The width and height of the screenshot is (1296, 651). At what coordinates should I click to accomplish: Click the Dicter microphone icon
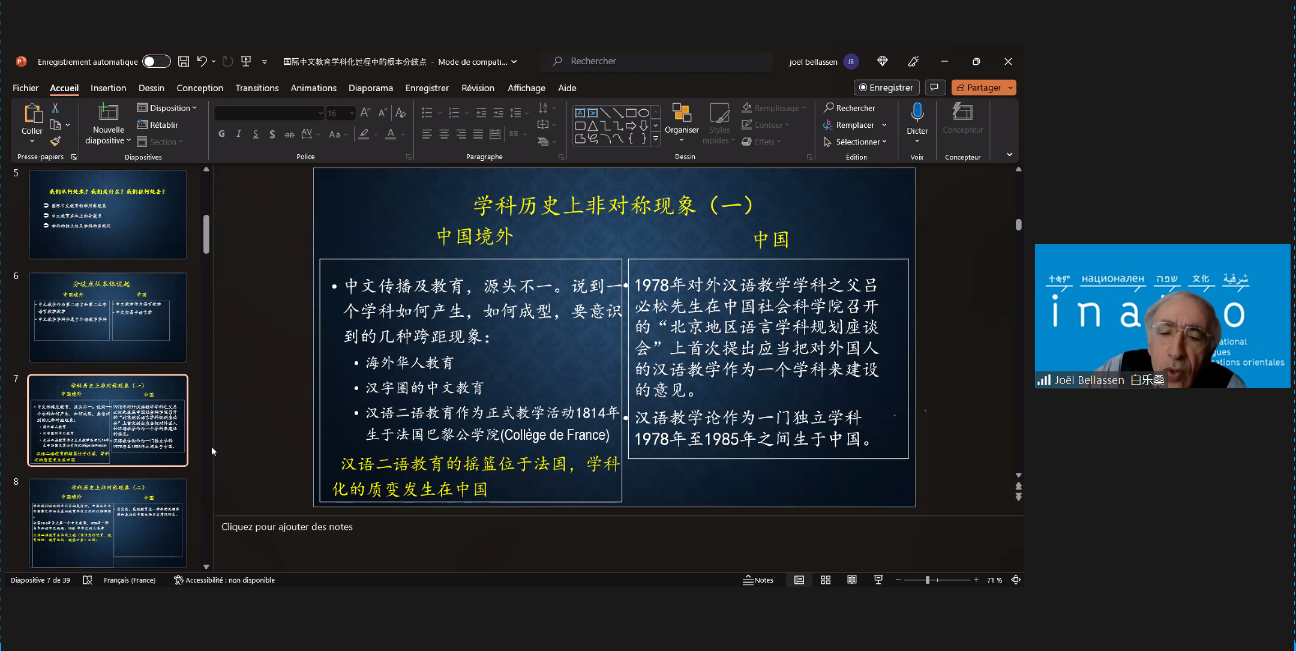(x=917, y=112)
